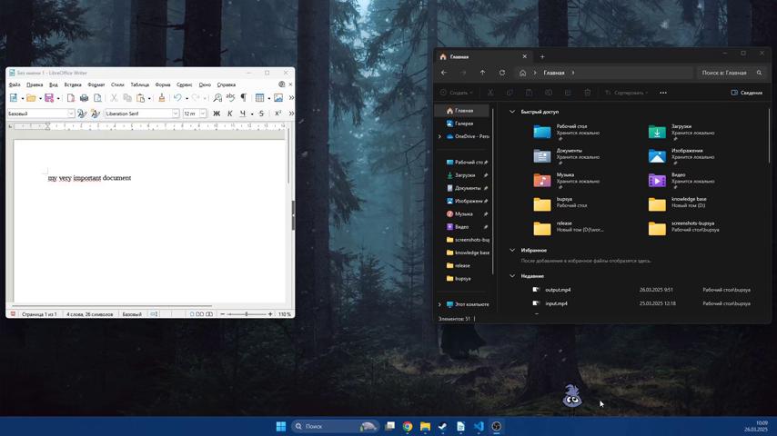Click Refresh icon in File Explorer
Viewport: 777px width, 436px height.
pos(501,73)
